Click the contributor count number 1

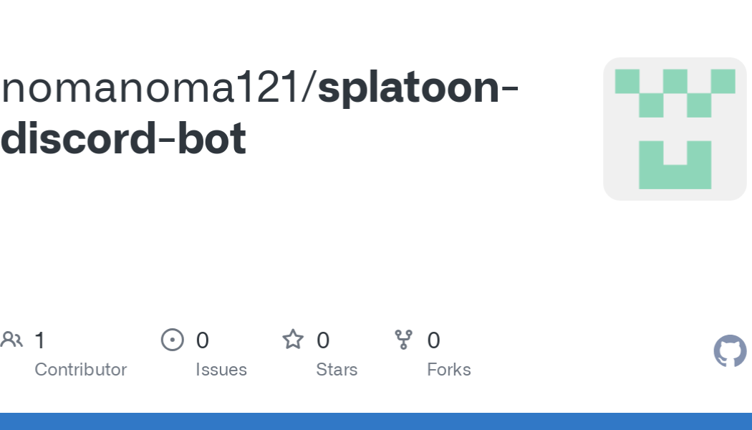point(40,340)
